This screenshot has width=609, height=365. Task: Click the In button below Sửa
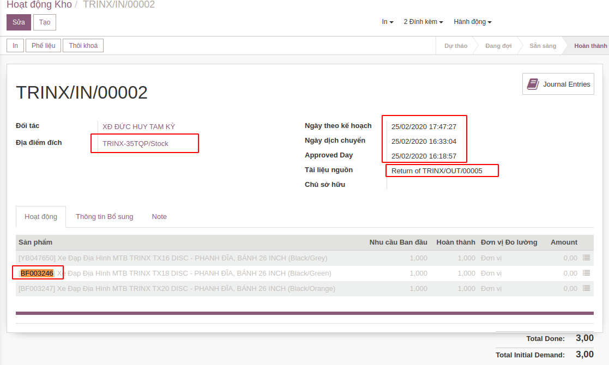(15, 45)
